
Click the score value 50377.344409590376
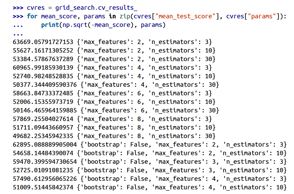coord(45,85)
